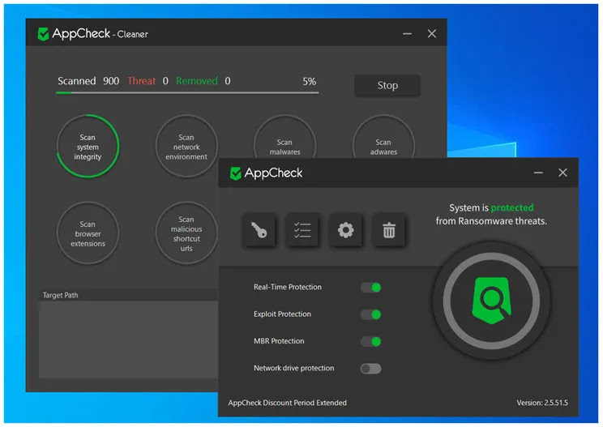Select Scan system integrity circle
The image size is (603, 427).
point(88,147)
